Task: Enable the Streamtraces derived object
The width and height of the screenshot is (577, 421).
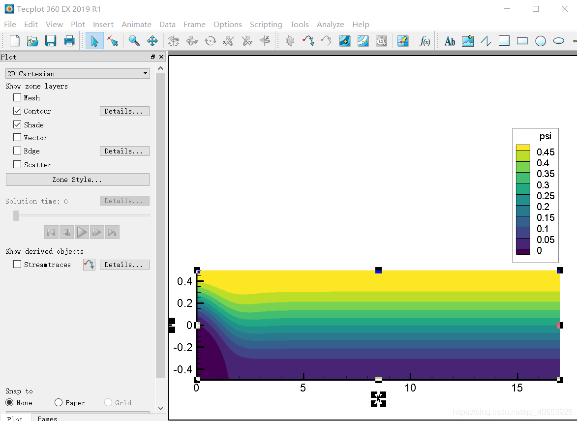Action: pos(17,264)
